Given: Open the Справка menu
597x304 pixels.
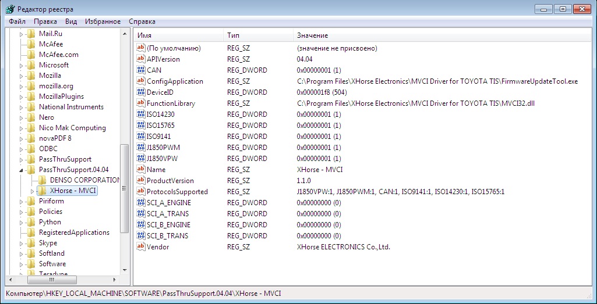Looking at the screenshot, I should (x=142, y=22).
